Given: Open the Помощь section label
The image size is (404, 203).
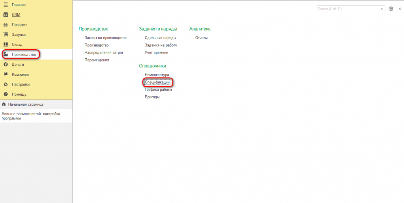Looking at the screenshot, I should coord(19,95).
